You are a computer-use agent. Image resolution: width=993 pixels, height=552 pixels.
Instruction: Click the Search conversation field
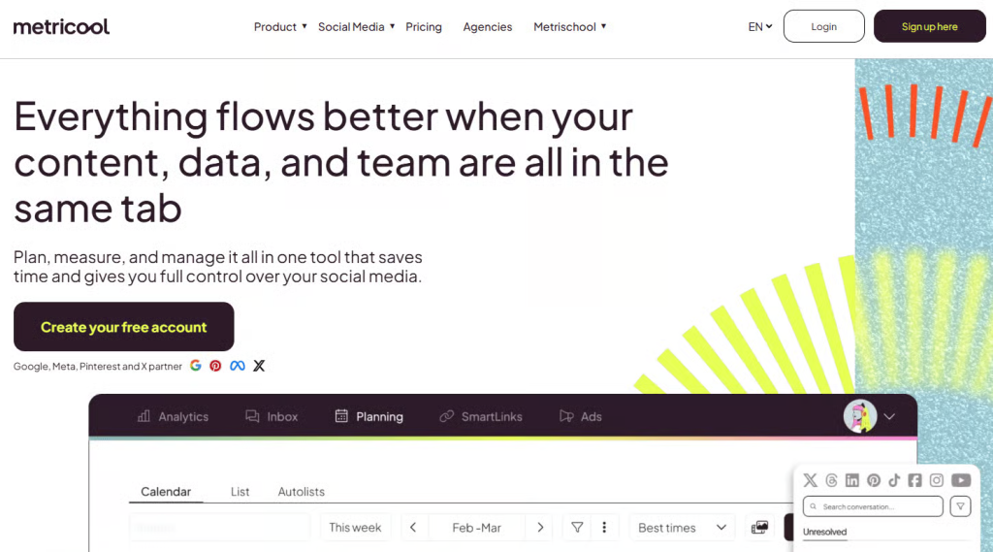pos(873,506)
